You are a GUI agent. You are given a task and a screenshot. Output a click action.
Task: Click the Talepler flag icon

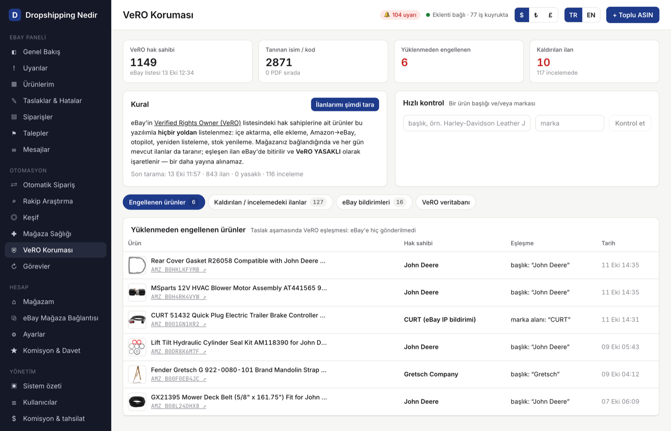[14, 133]
